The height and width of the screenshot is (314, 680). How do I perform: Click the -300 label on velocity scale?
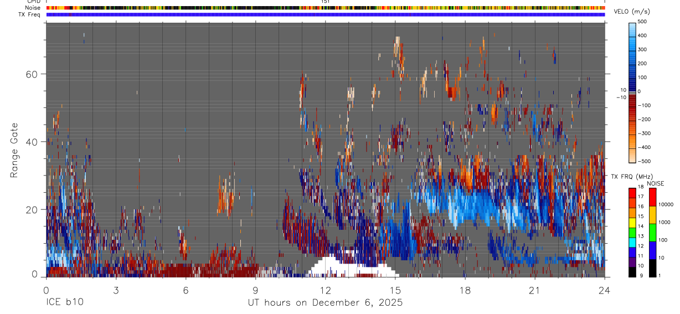pyautogui.click(x=645, y=133)
